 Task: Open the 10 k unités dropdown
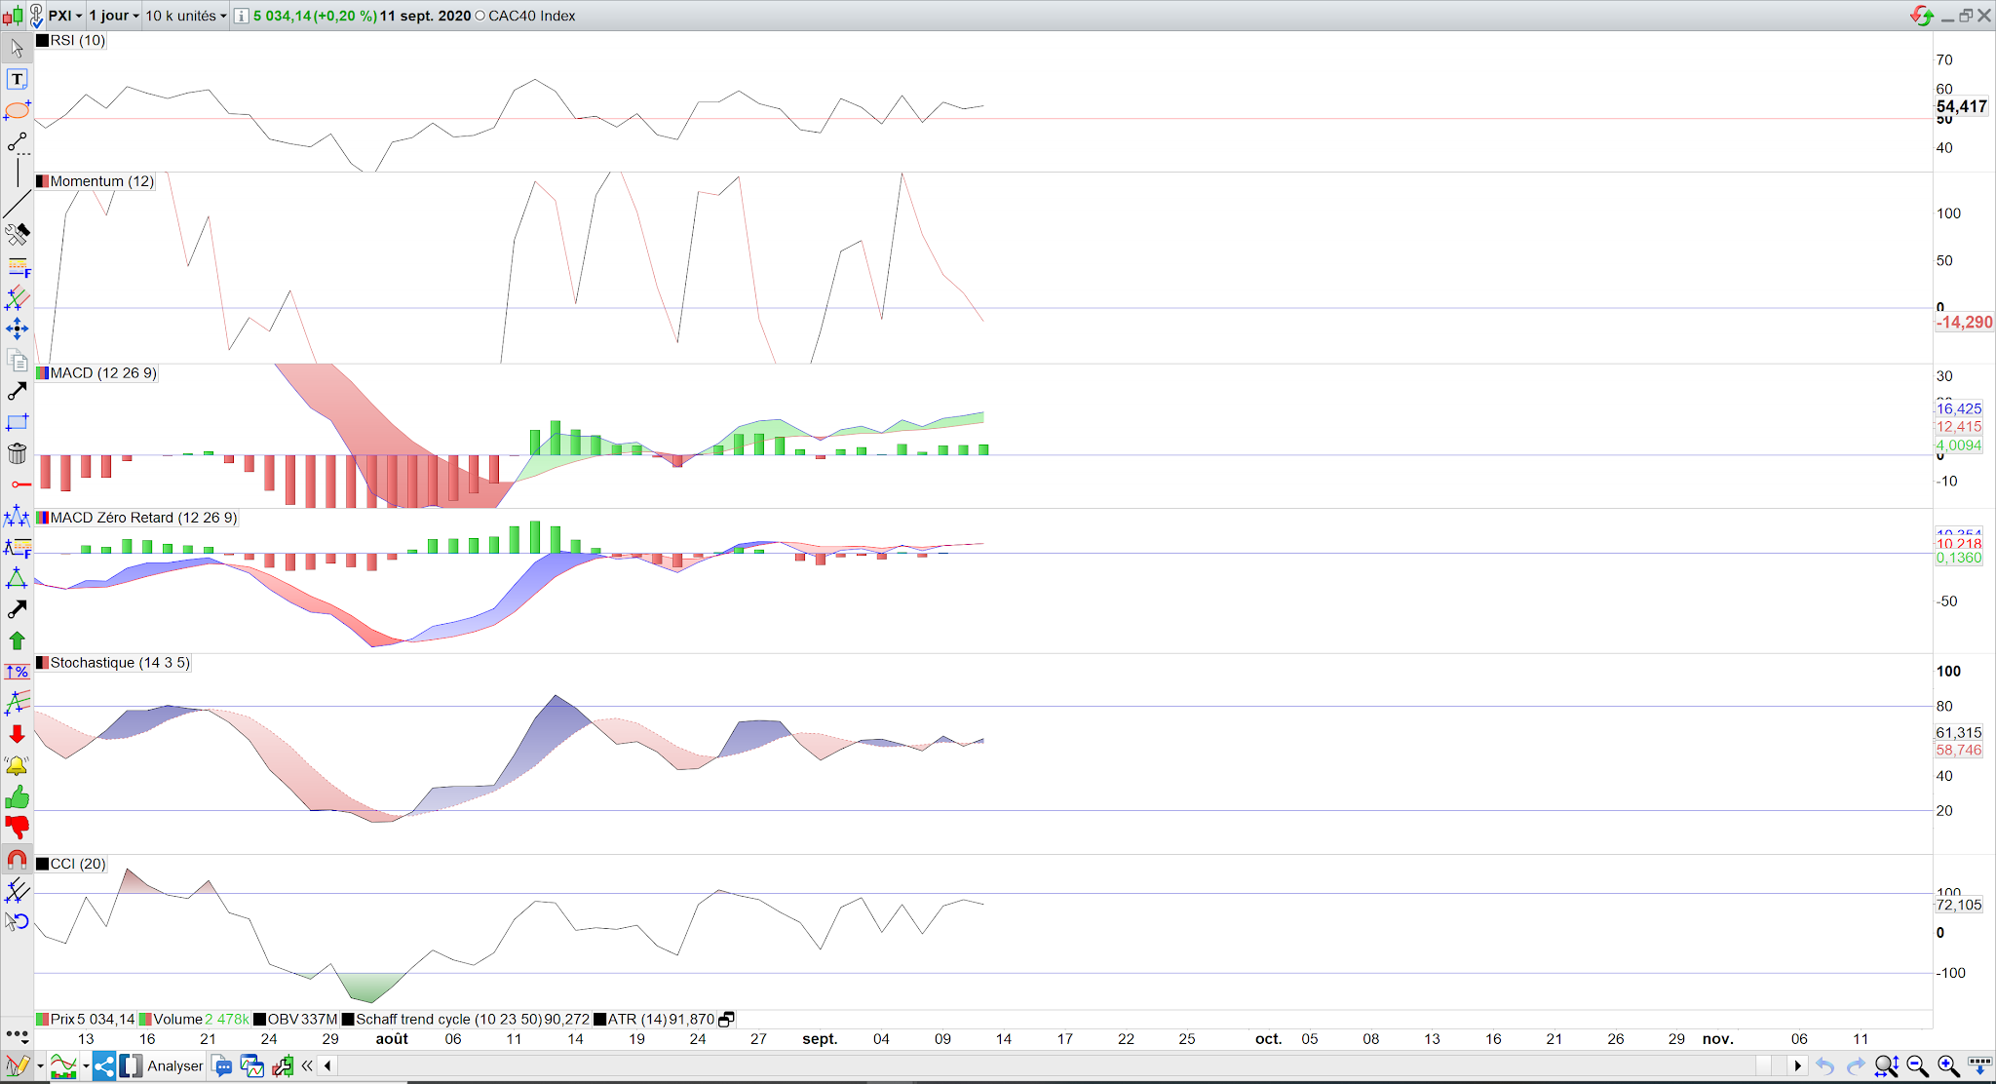click(x=185, y=16)
